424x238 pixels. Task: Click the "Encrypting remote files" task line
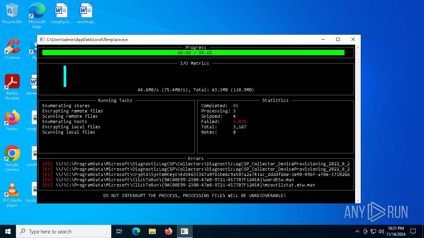[73, 111]
